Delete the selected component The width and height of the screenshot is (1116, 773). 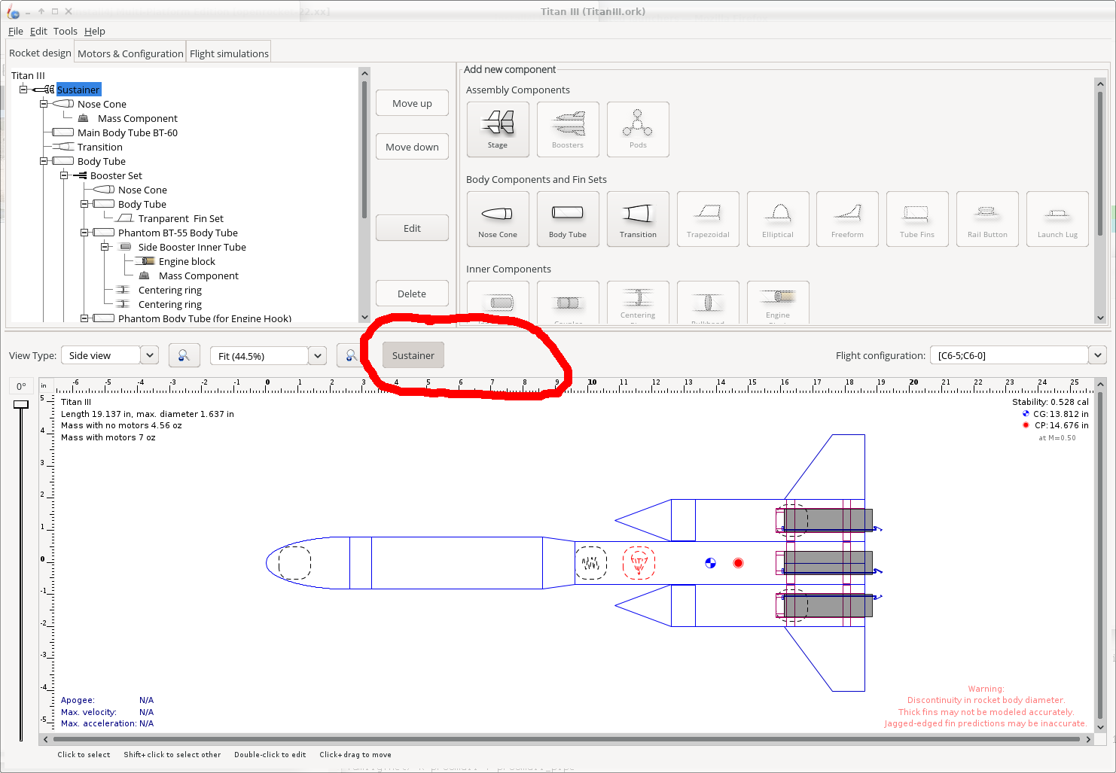pos(412,293)
